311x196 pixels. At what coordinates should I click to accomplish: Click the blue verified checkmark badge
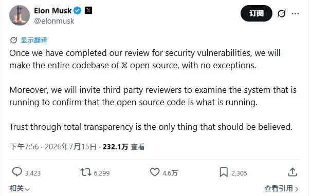pyautogui.click(x=78, y=10)
